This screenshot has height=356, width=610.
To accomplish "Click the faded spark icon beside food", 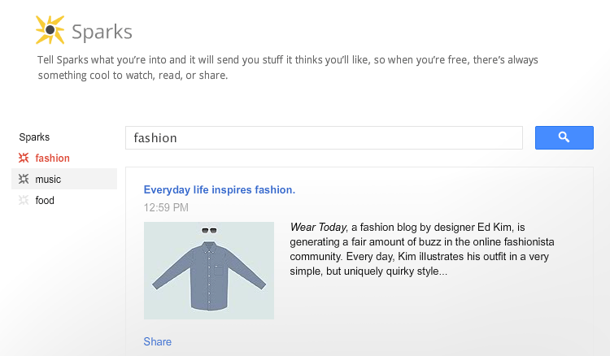I will pos(24,200).
